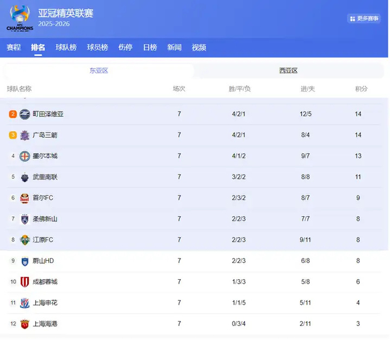Click the 上海申花 club badge
Screen dimensions: 390x341
click(x=25, y=303)
